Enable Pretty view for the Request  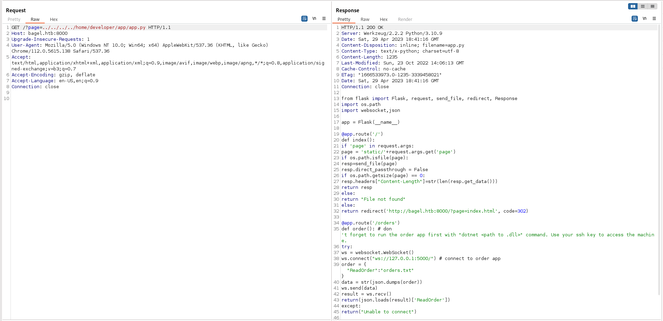(14, 19)
